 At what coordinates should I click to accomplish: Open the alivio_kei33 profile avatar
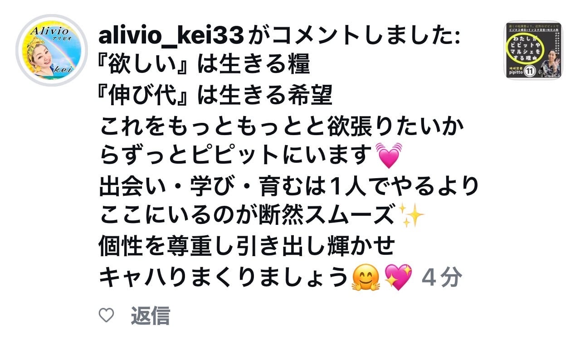[51, 50]
